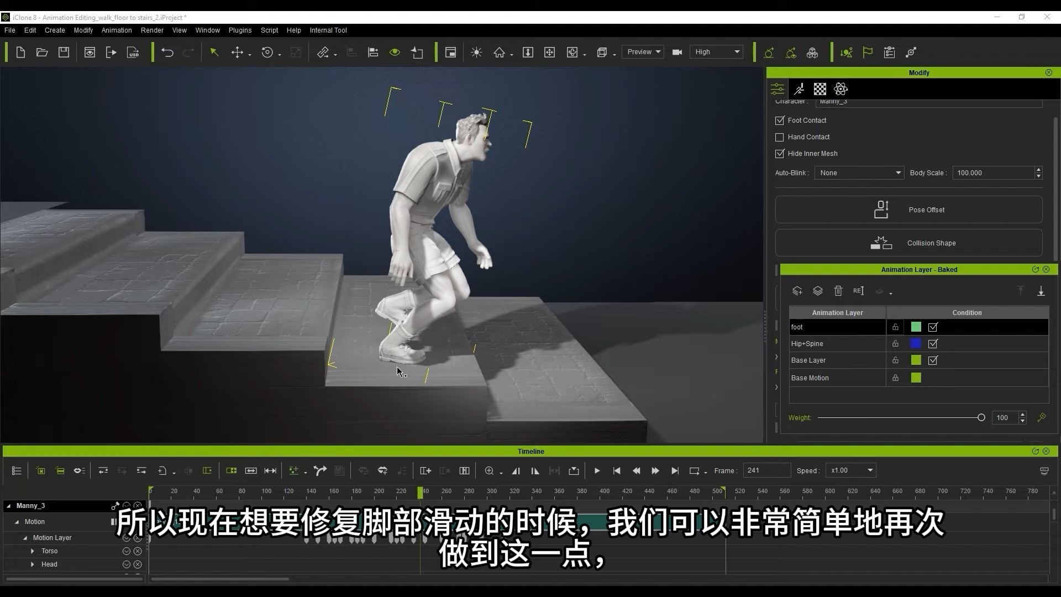
Task: Rename the animation layer
Action: [858, 291]
